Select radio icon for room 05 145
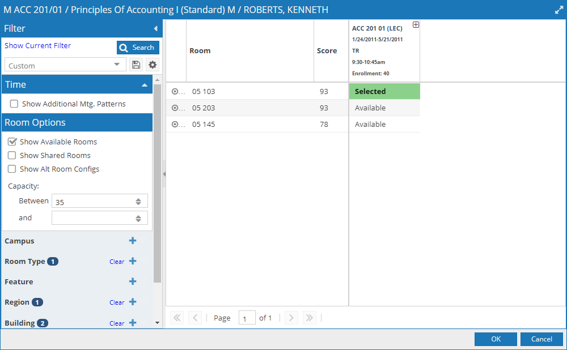 pos(175,124)
